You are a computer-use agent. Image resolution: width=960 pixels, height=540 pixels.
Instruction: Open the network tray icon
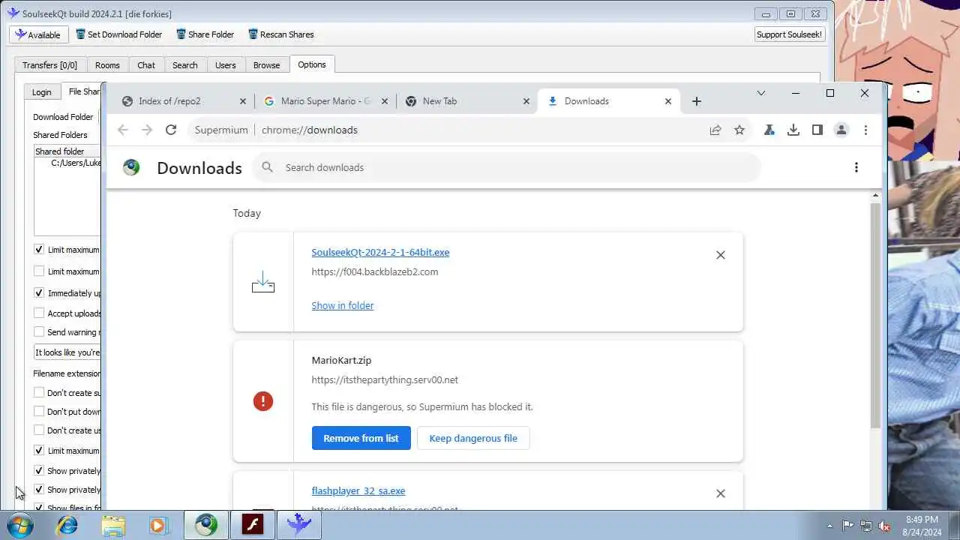pos(866,526)
